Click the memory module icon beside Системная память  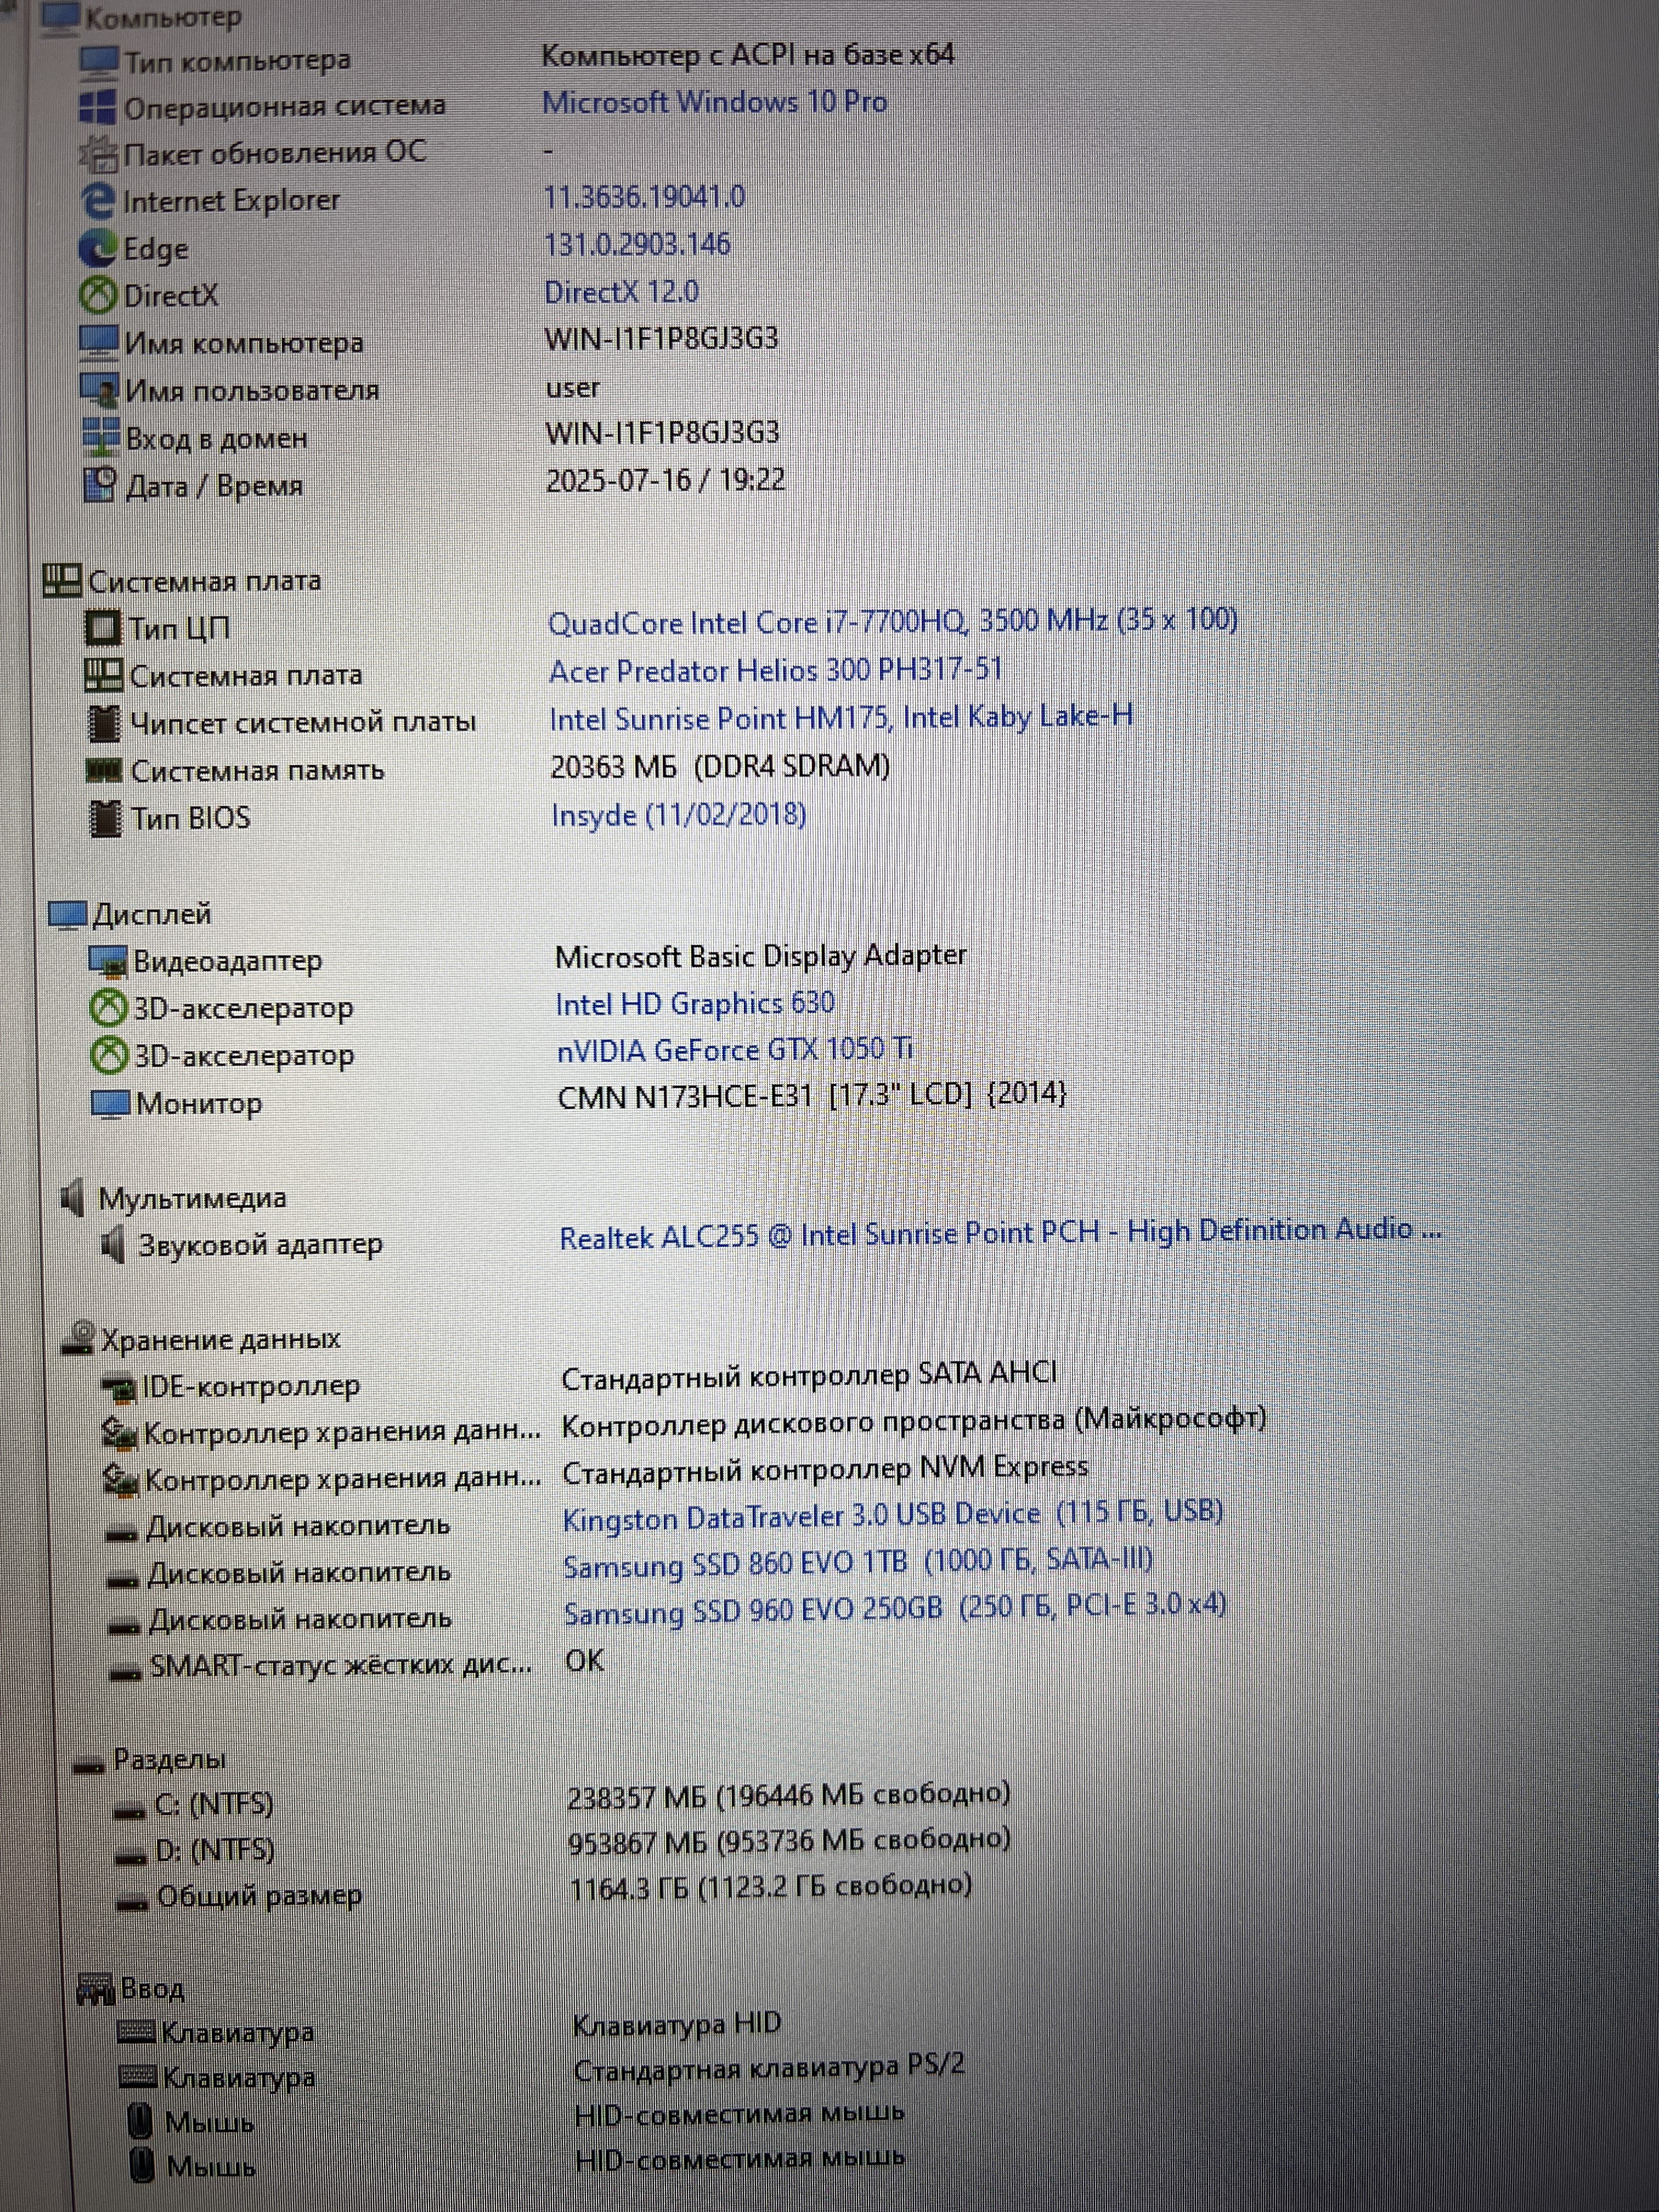(105, 771)
